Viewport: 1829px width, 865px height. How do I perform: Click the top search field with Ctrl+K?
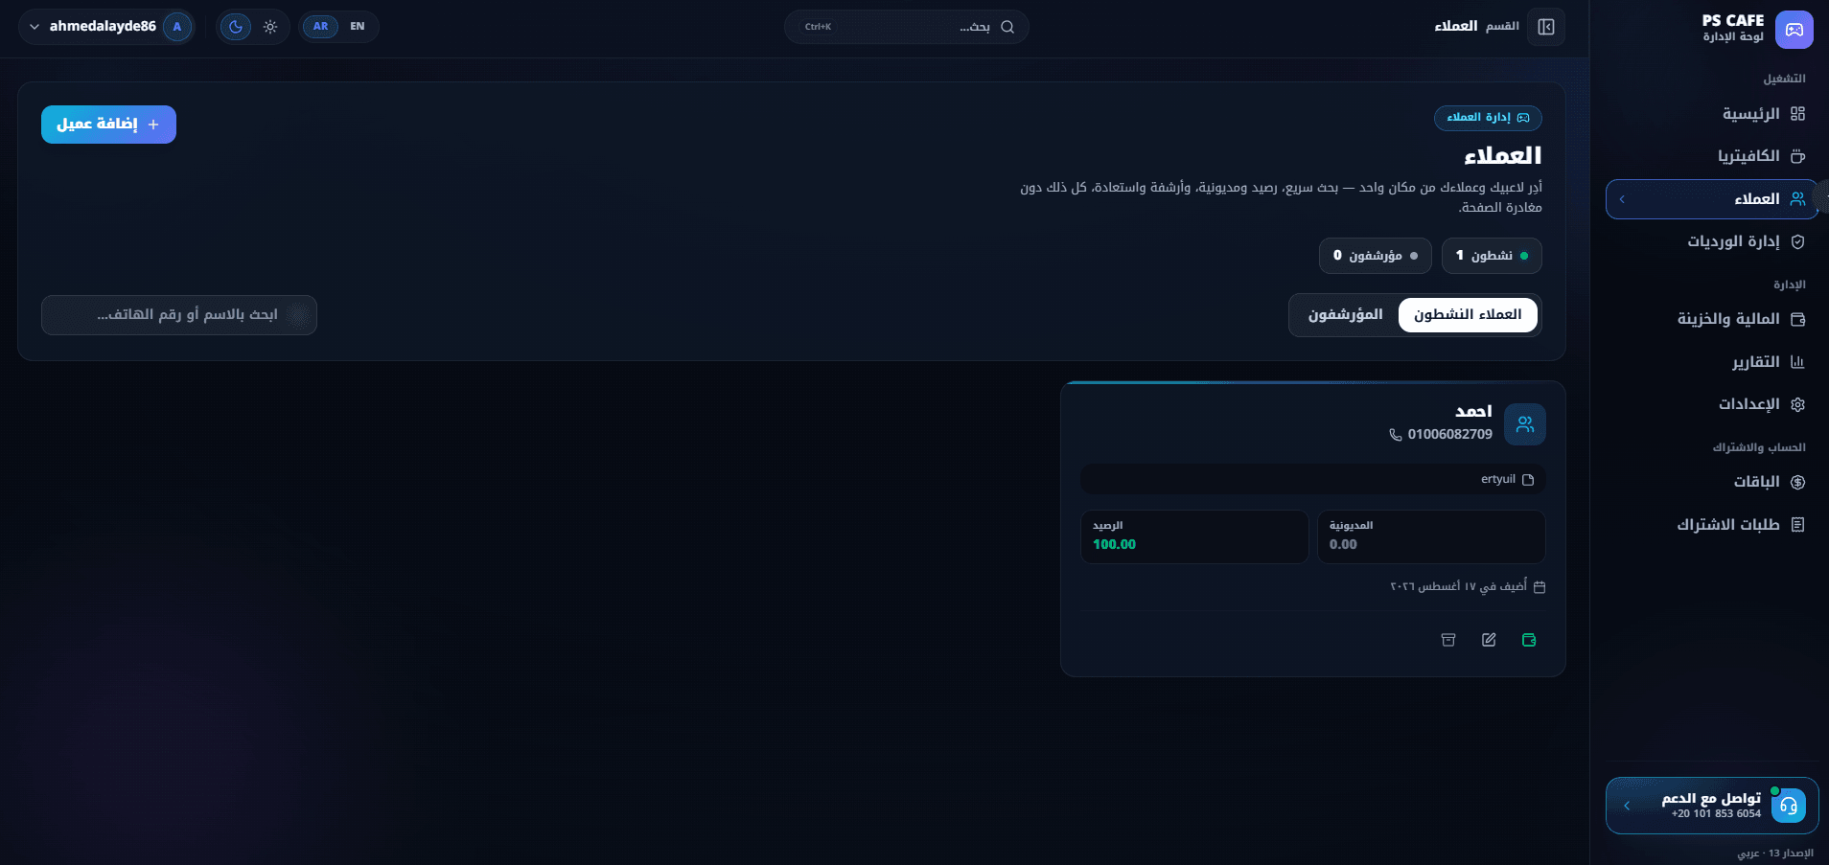pyautogui.click(x=907, y=27)
